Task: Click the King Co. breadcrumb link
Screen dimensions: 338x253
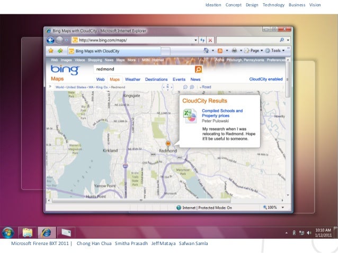Action: 102,87
